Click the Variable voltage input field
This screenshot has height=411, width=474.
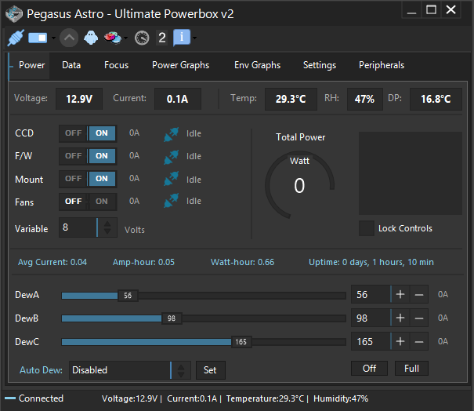point(78,227)
